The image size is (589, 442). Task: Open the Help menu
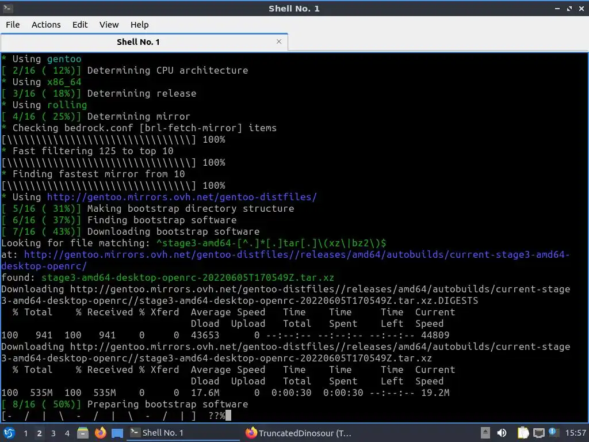pos(139,25)
